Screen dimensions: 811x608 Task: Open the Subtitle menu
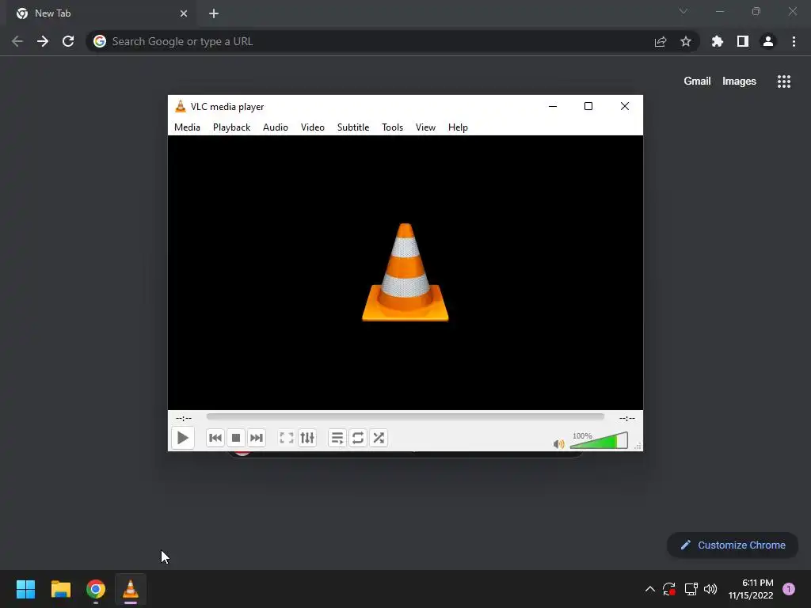(353, 127)
